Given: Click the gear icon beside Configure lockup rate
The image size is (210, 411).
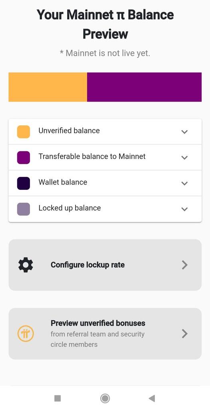Looking at the screenshot, I should 26,265.
